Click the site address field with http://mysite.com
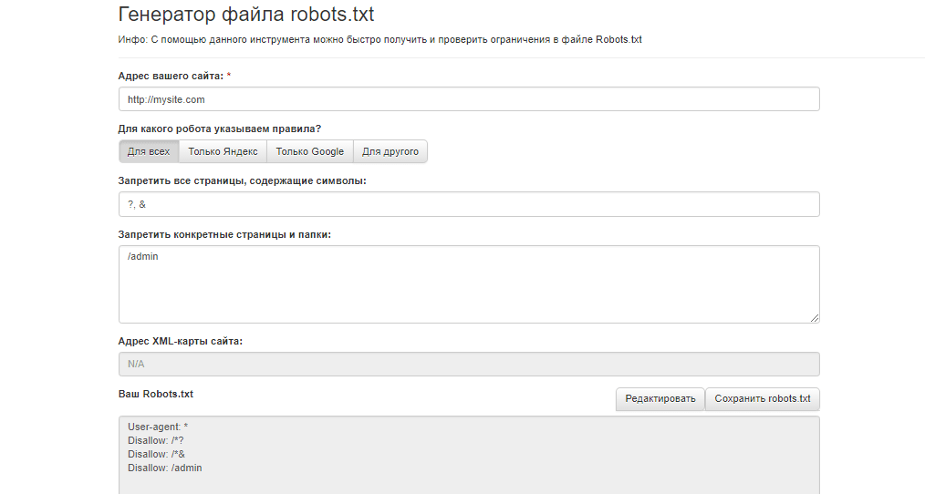The height and width of the screenshot is (494, 925). (x=469, y=99)
